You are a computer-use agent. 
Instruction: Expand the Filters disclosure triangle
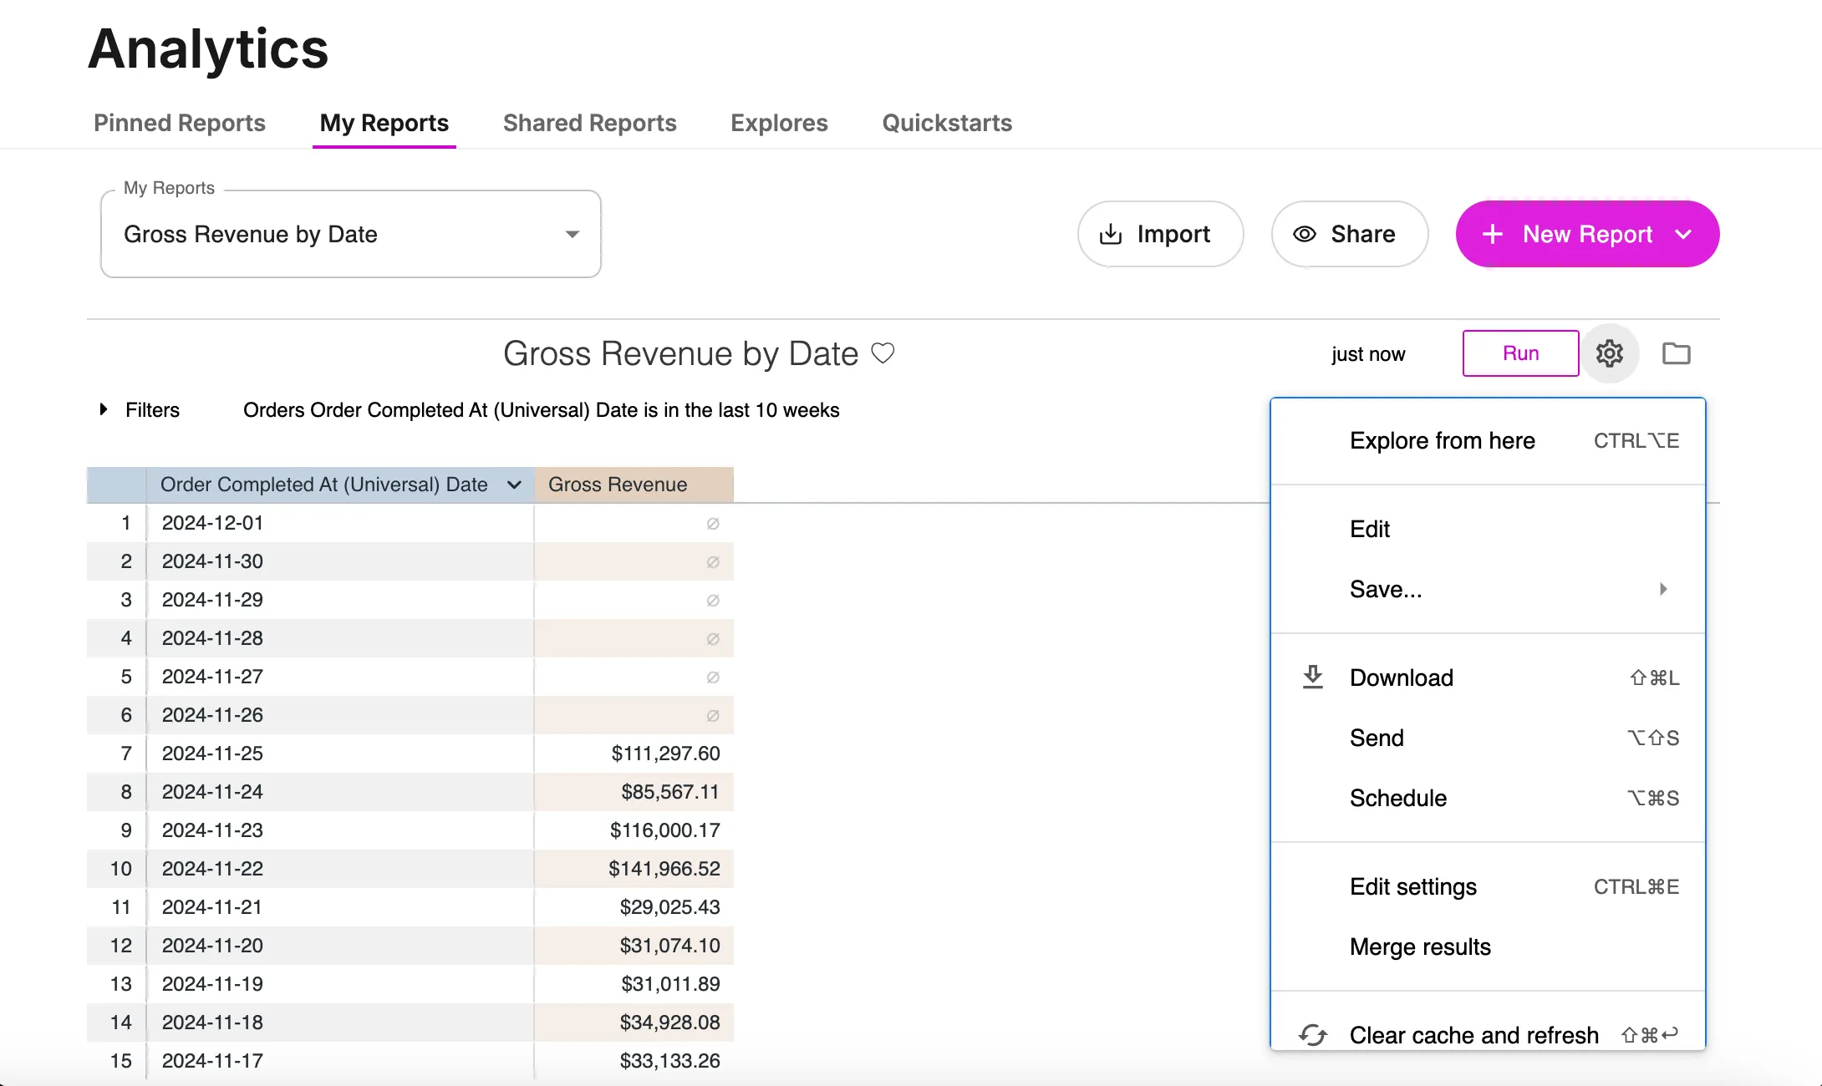tap(104, 409)
